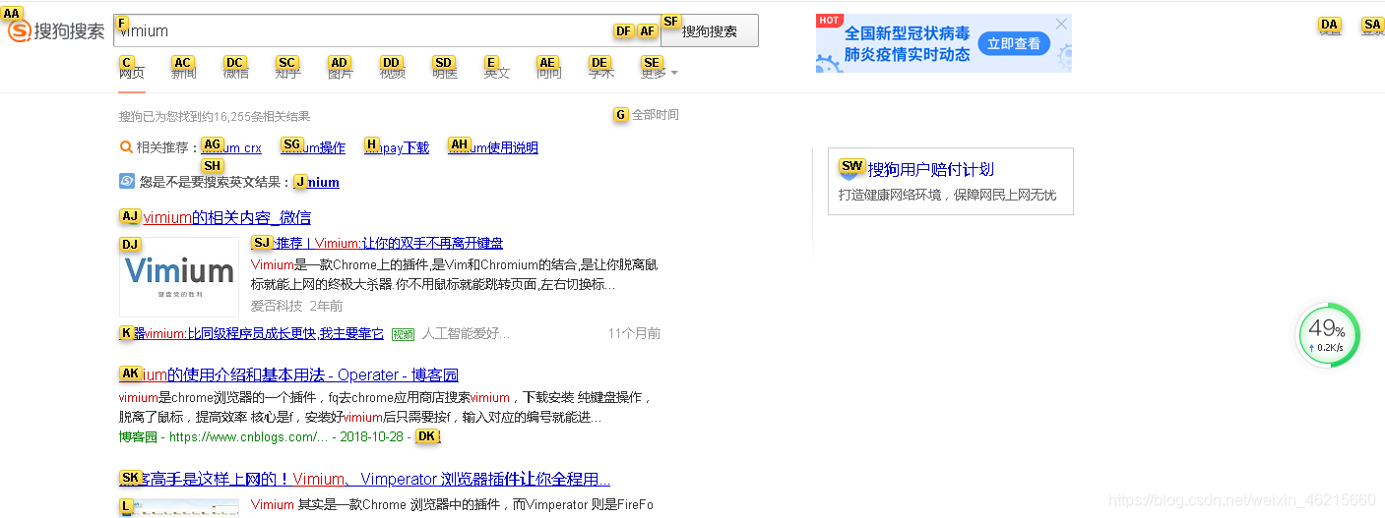Close the coronavirus banner ad
The image size is (1385, 518).
pos(1061,24)
